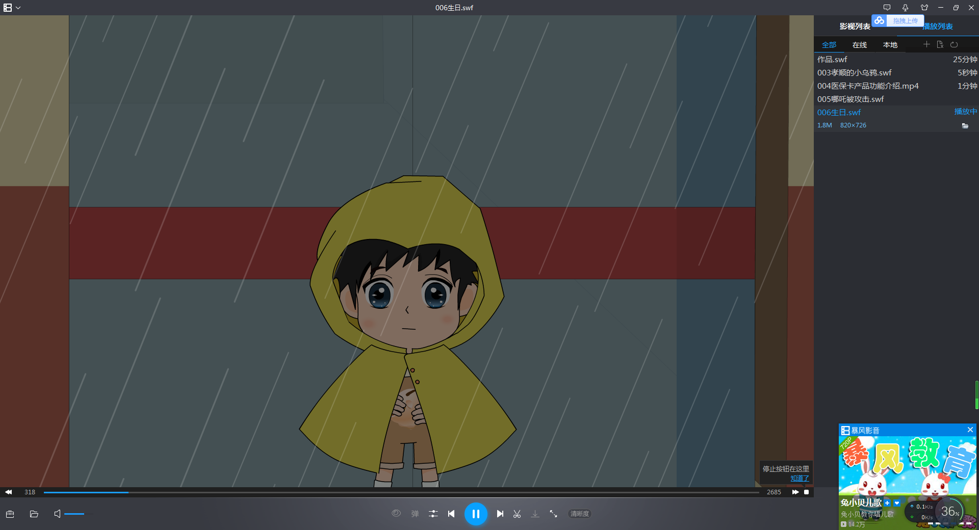Screen dimensions: 979x530
Task: Open the 暴风教育 ad thumbnail
Action: click(908, 466)
